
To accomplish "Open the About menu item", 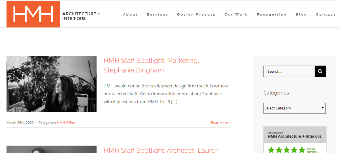I will (x=130, y=15).
